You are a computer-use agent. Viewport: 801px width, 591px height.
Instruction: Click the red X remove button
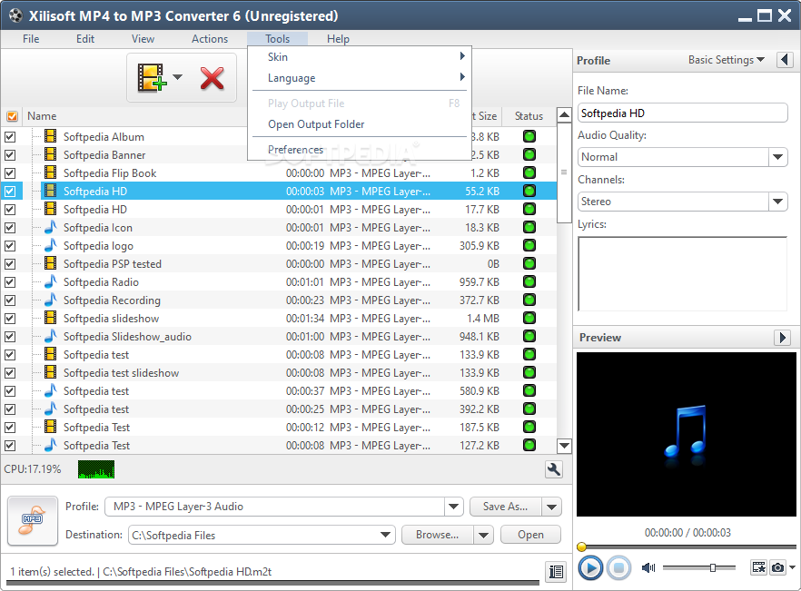(212, 78)
